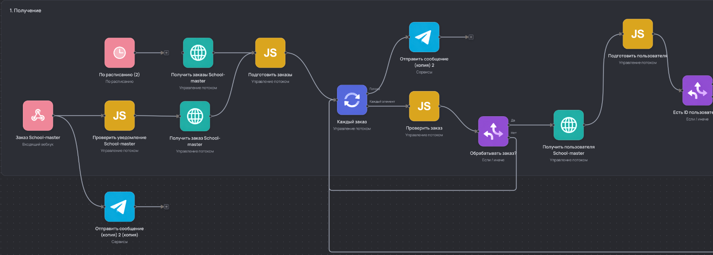Click the 'Получить заказ School-master' node label
This screenshot has height=255, width=713.
coord(195,141)
